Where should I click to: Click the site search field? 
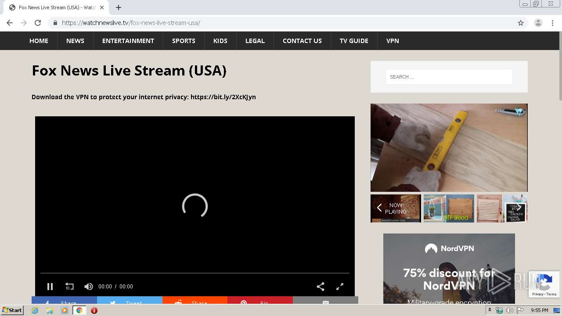point(449,77)
